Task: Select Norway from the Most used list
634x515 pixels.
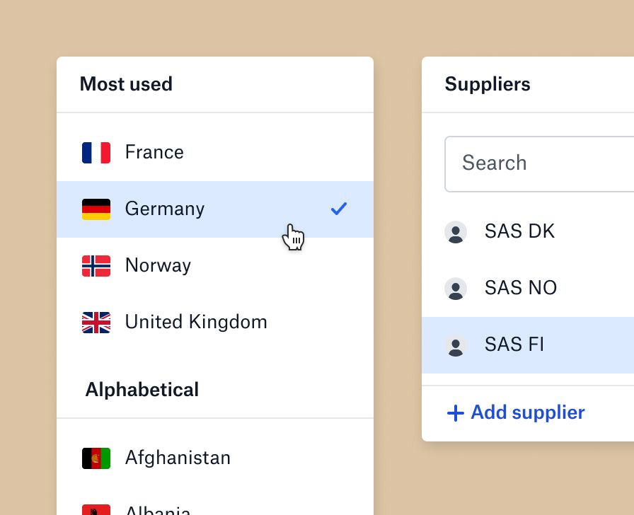Action: click(158, 265)
